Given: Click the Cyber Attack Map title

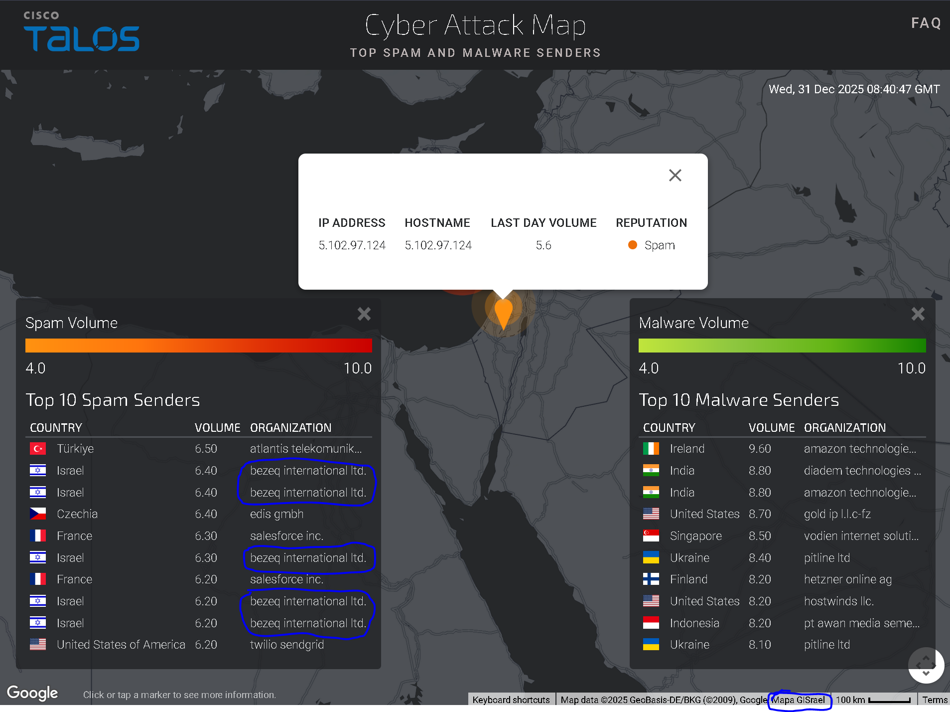Looking at the screenshot, I should click(x=475, y=25).
